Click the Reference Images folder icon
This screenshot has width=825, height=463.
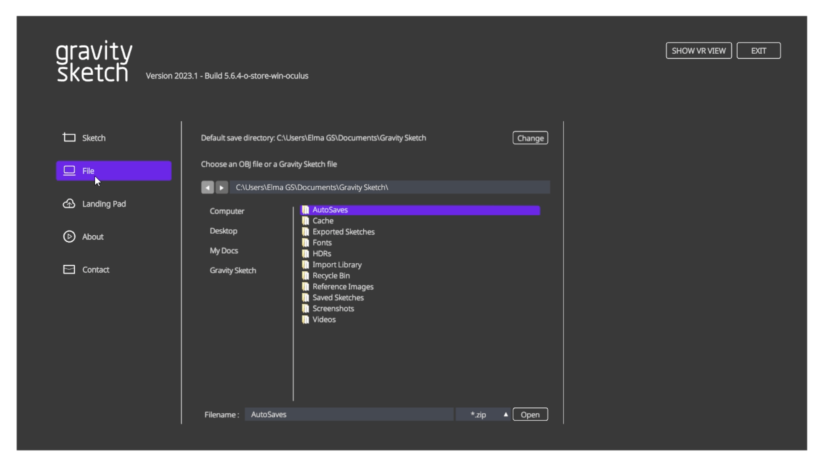coord(305,287)
